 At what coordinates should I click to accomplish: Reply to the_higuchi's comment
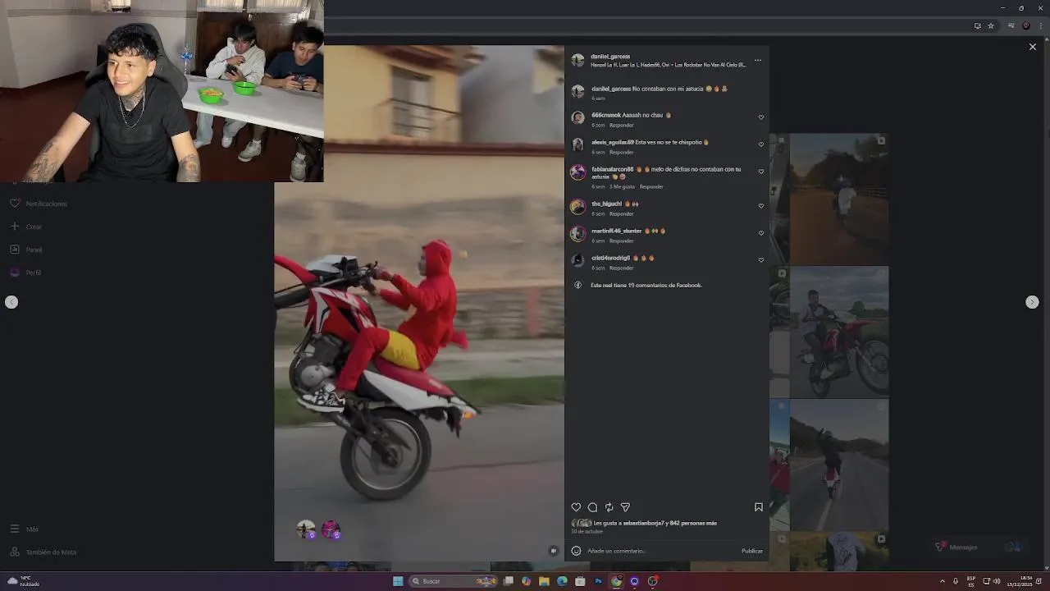point(622,213)
